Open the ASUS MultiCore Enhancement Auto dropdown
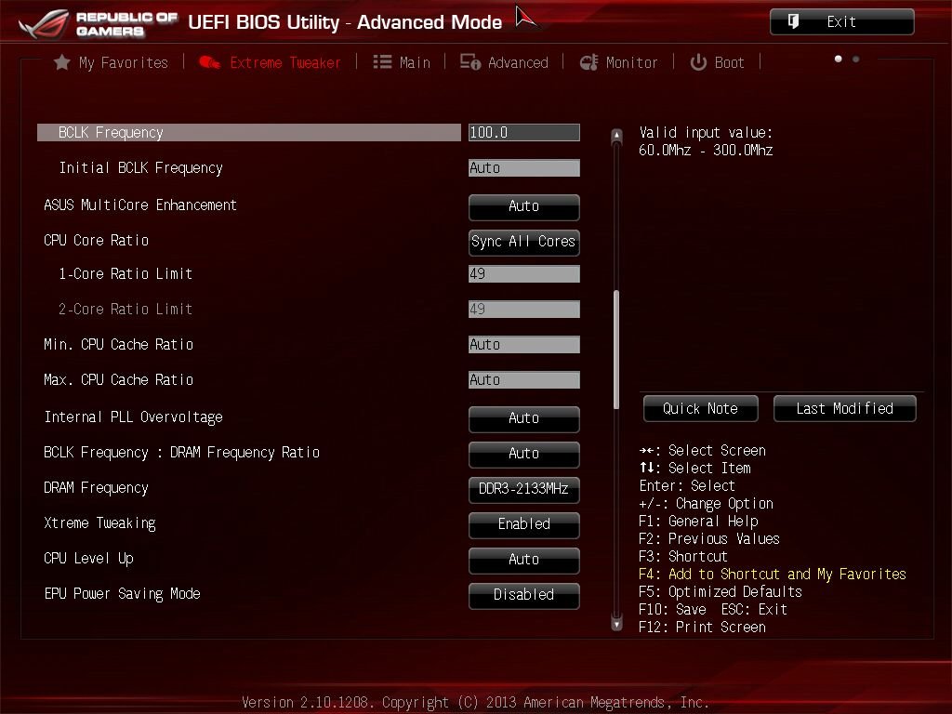The height and width of the screenshot is (714, 952). 524,206
